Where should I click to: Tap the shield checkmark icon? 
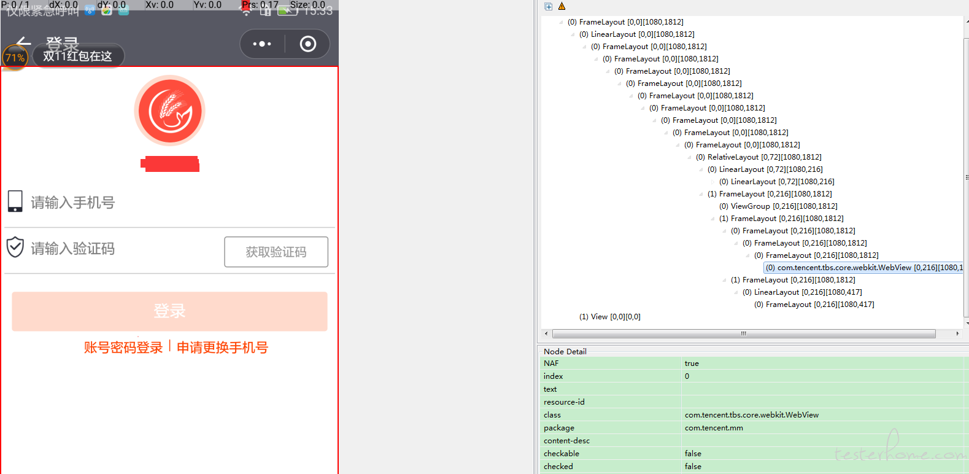[15, 247]
